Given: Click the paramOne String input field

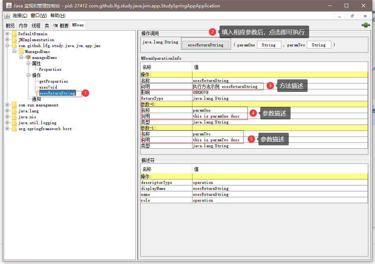Looking at the screenshot, I should pyautogui.click(x=269, y=45).
